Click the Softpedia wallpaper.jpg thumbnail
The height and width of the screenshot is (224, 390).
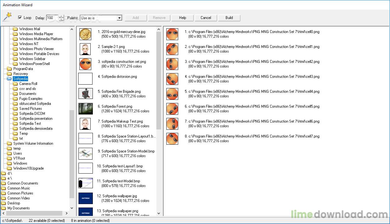click(x=85, y=198)
